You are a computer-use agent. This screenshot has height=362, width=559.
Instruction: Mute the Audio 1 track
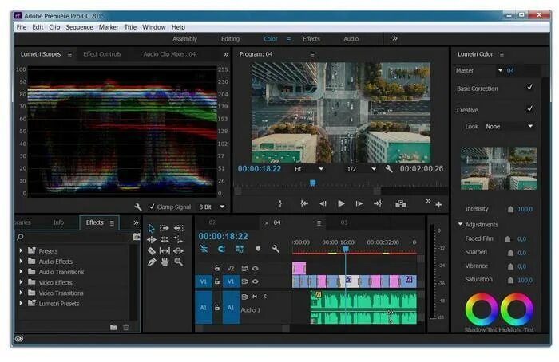(x=255, y=296)
